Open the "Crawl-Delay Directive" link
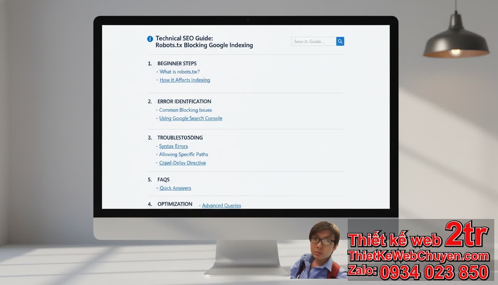The image size is (498, 285). click(x=182, y=163)
